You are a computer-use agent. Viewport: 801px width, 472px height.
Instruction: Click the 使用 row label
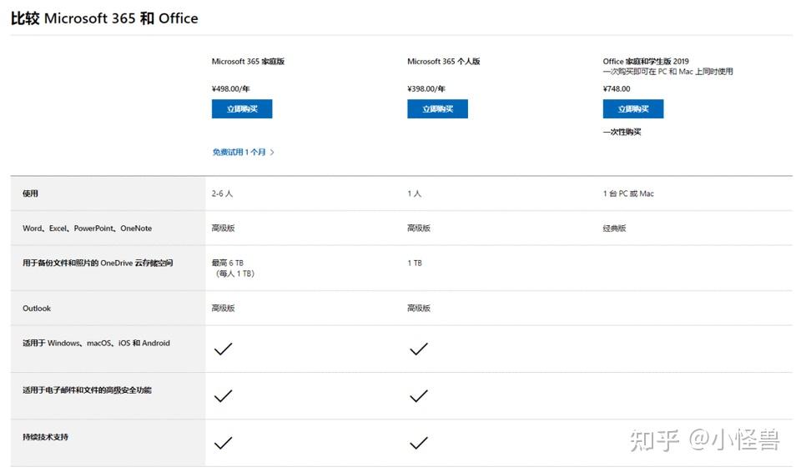(x=30, y=193)
